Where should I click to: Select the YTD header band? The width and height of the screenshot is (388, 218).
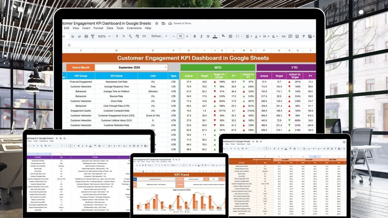coord(286,68)
